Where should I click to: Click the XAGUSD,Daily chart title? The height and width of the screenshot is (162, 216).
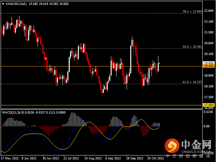pyautogui.click(x=16, y=4)
